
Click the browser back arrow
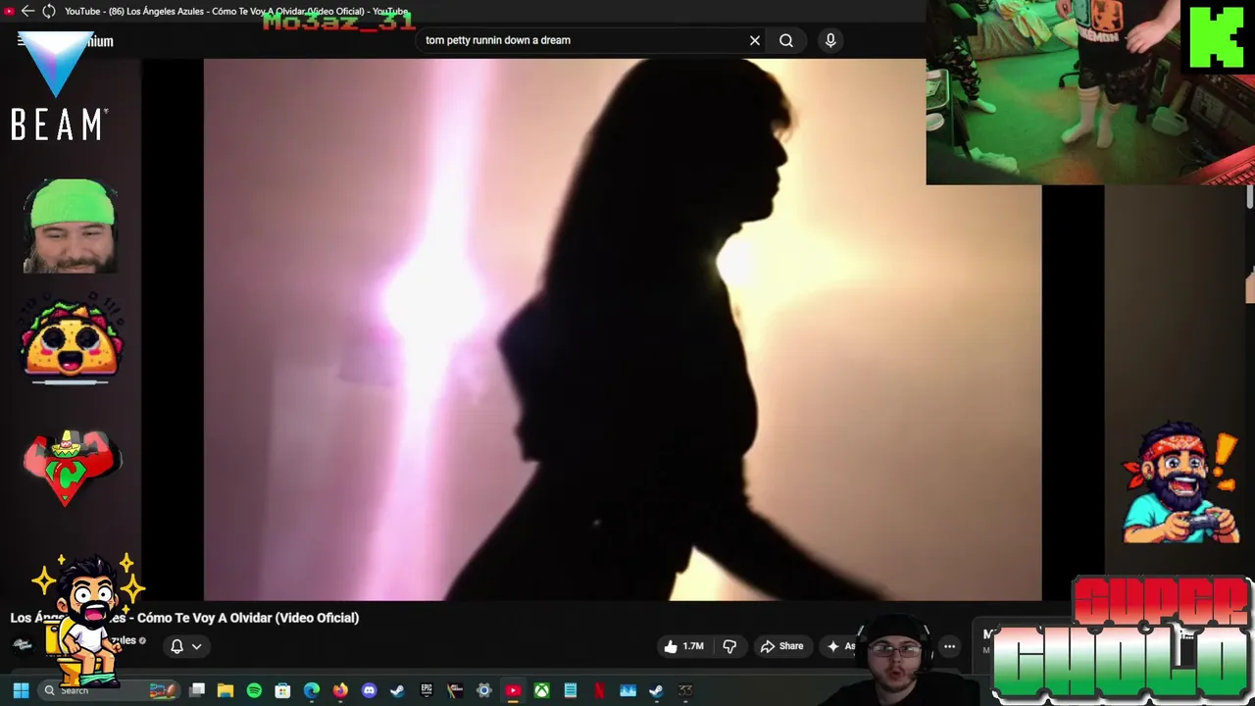click(27, 12)
